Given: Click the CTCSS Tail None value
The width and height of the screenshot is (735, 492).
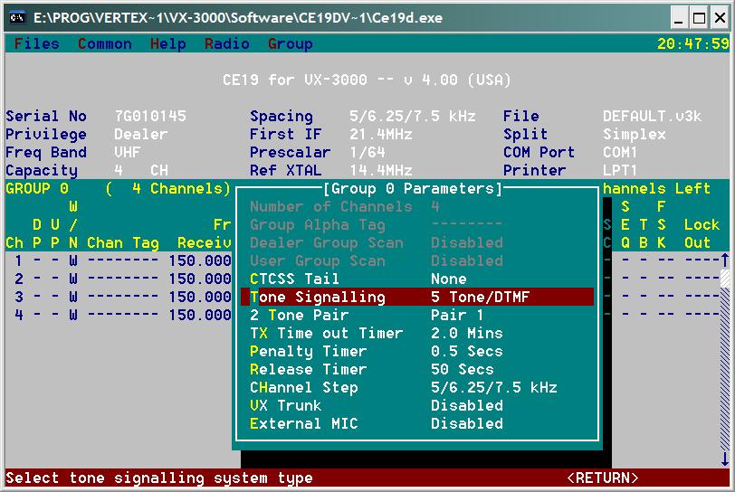Looking at the screenshot, I should coord(449,279).
